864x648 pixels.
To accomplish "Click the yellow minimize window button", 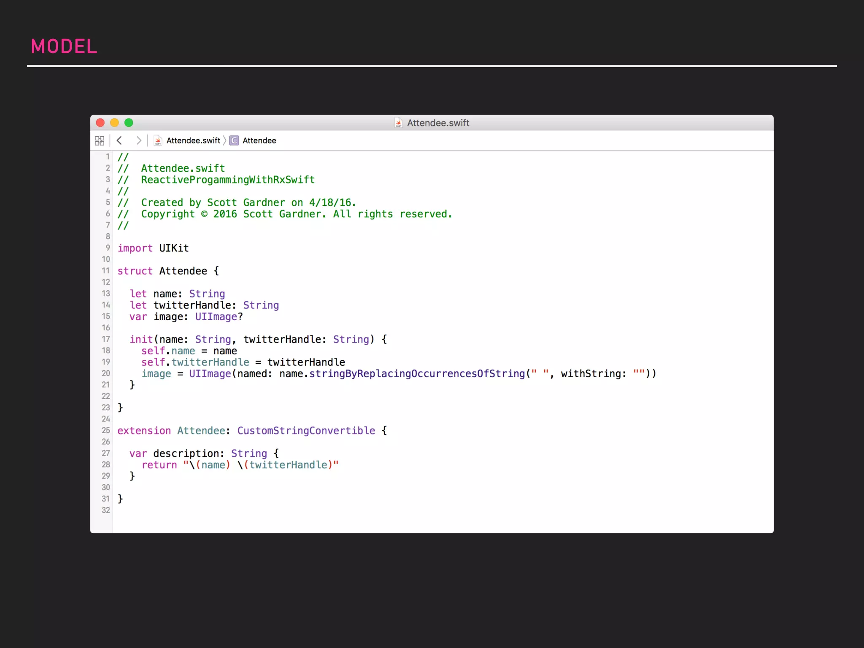I will click(114, 123).
